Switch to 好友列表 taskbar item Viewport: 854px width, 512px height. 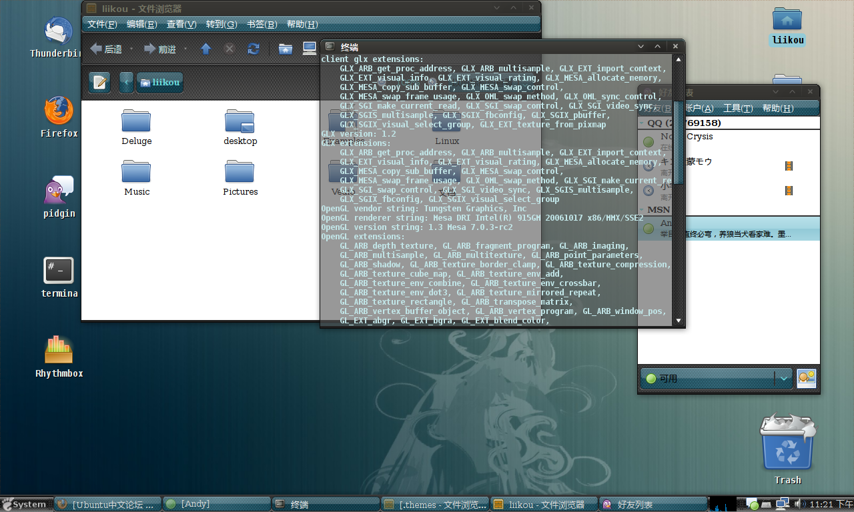[x=653, y=505]
